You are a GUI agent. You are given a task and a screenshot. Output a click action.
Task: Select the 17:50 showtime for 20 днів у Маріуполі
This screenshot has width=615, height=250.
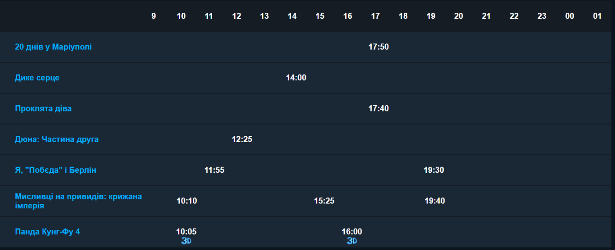point(378,47)
